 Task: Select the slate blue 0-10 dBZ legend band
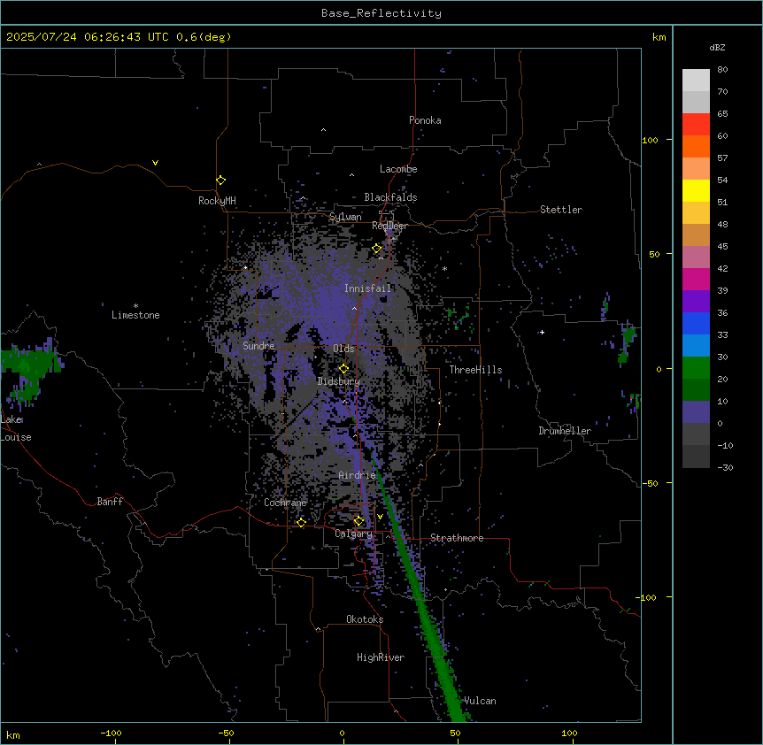click(696, 412)
